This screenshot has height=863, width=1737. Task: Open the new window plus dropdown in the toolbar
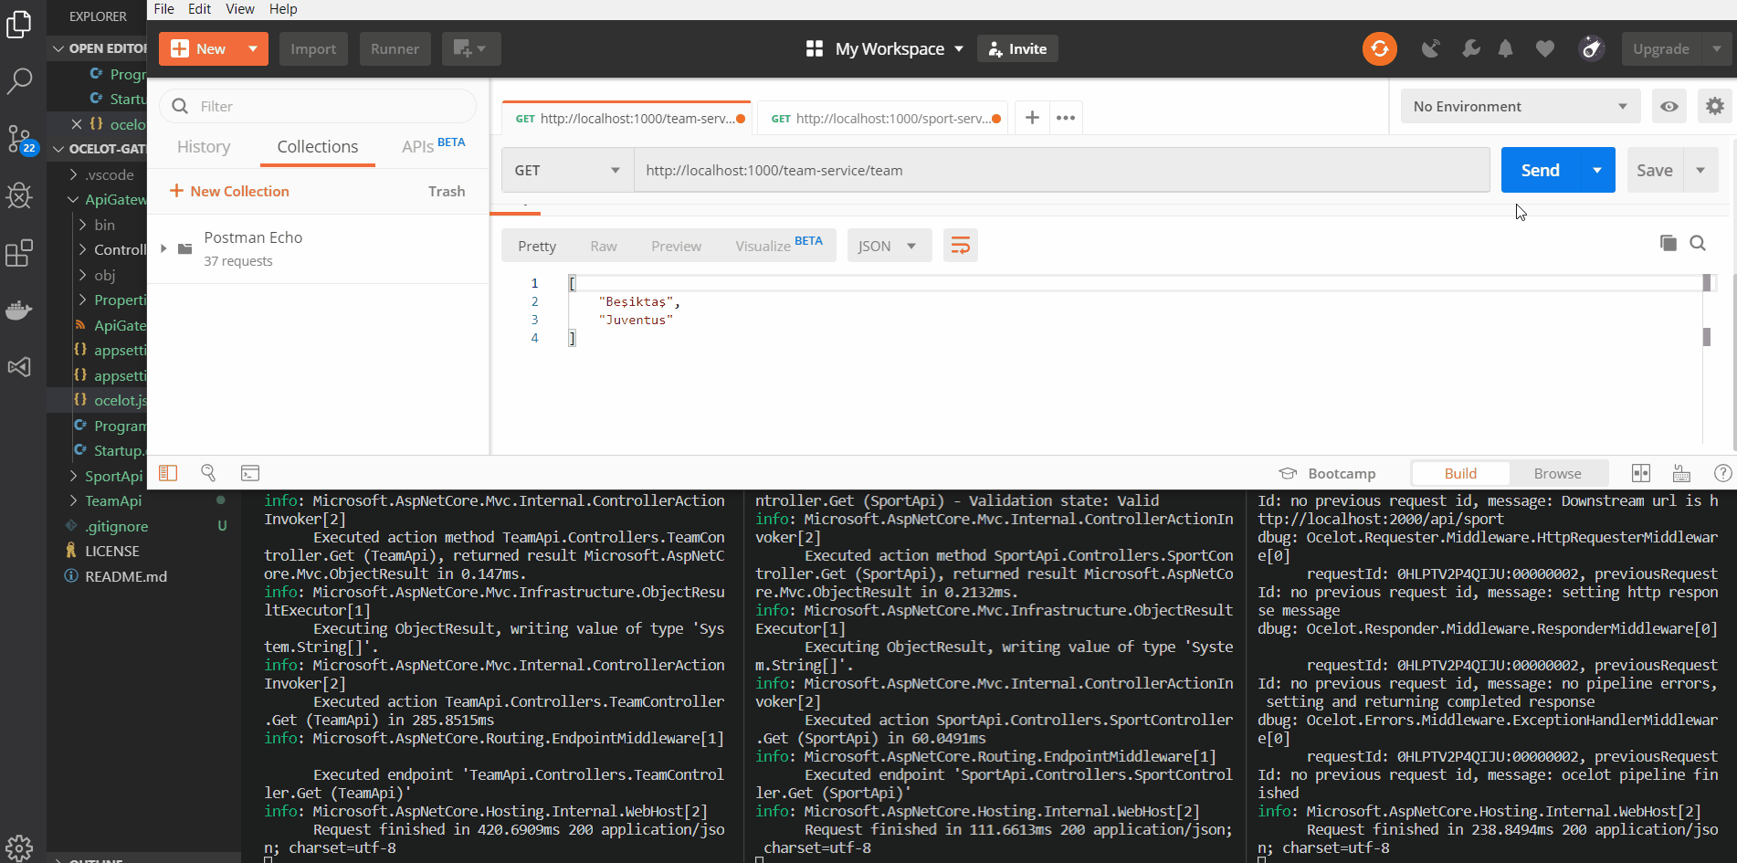471,48
